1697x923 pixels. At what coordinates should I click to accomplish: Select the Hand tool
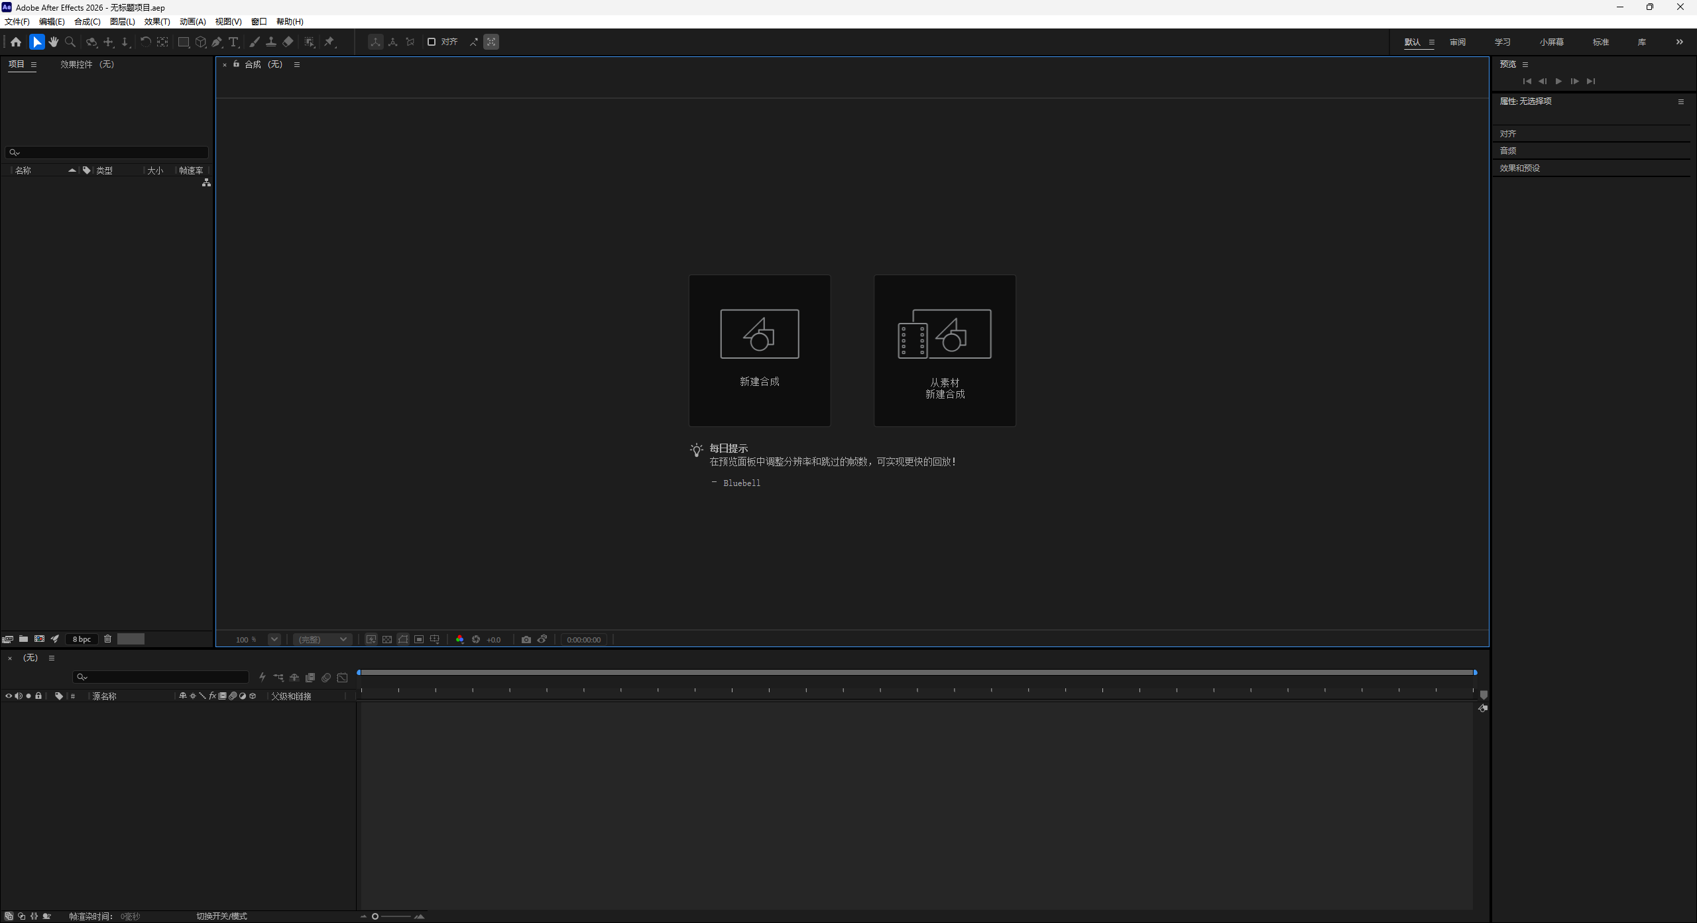[x=54, y=42]
